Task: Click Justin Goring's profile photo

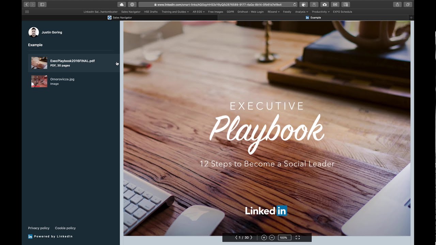Action: pos(33,32)
